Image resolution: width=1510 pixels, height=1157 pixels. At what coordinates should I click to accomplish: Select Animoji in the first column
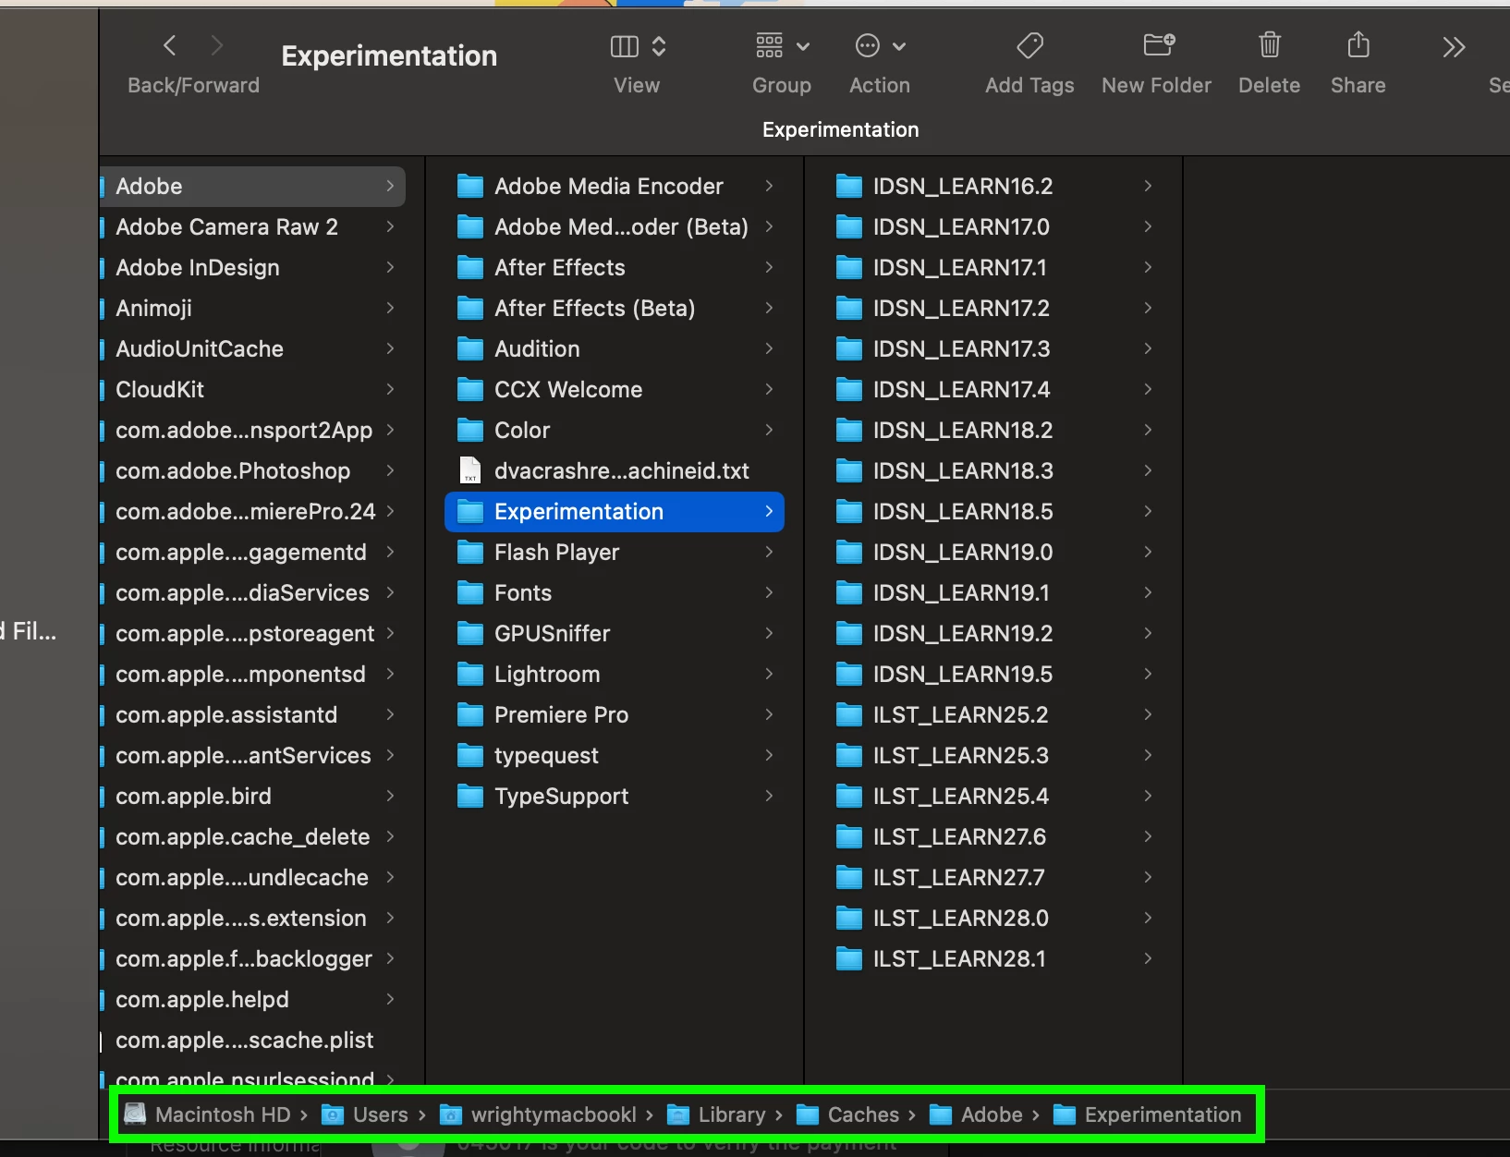coord(252,309)
